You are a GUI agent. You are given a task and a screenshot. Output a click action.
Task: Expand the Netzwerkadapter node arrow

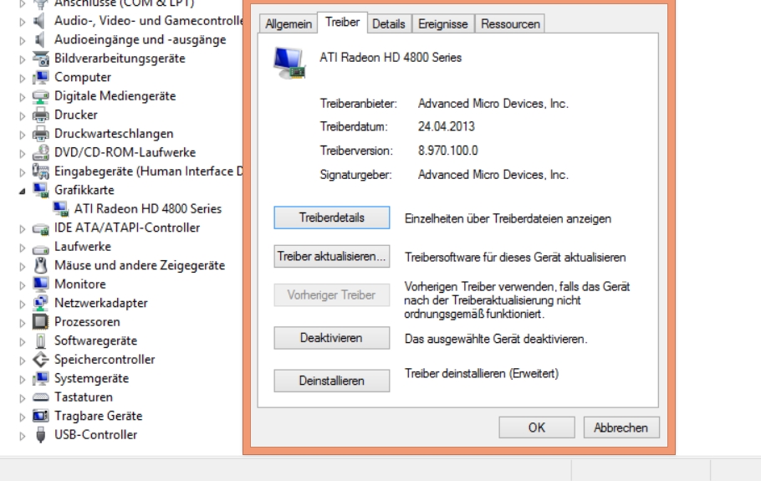point(22,304)
